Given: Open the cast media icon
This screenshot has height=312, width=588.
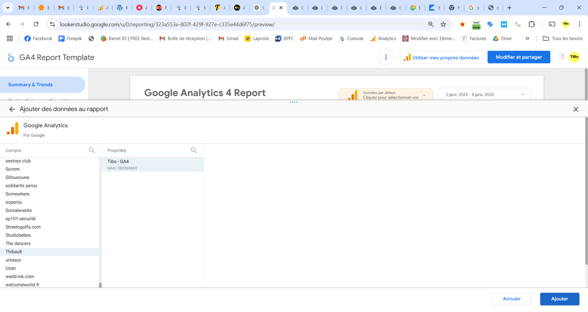Looking at the screenshot, I should coord(552,24).
